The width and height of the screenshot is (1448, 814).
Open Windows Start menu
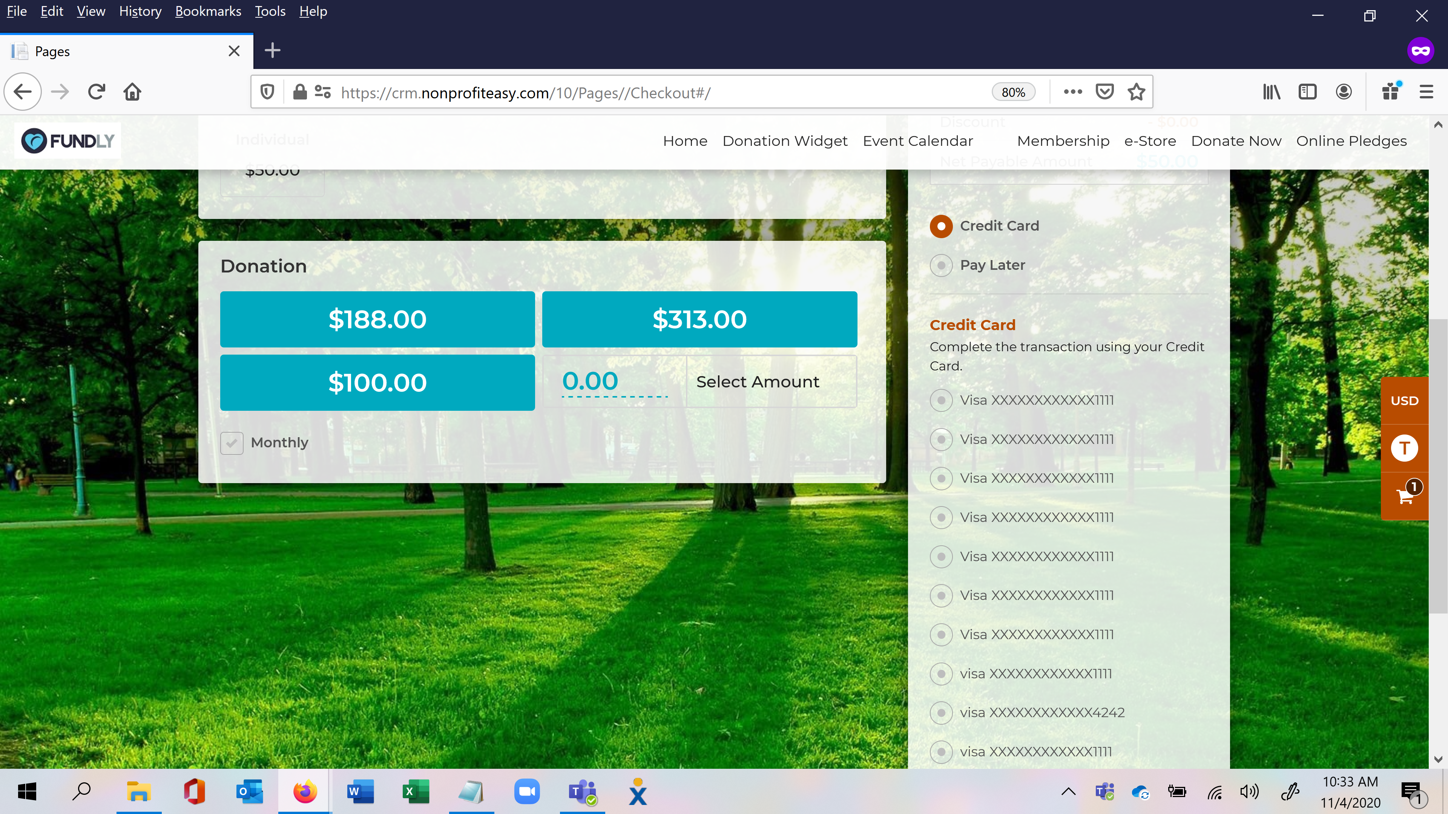[x=27, y=791]
